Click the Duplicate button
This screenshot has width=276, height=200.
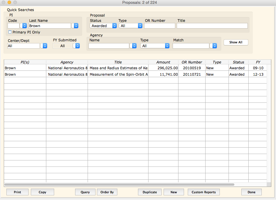click(150, 192)
